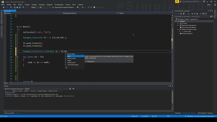217x122 pixels.
Task: Expand the Ссылки node in Solution Explorer
Action: coord(178,23)
